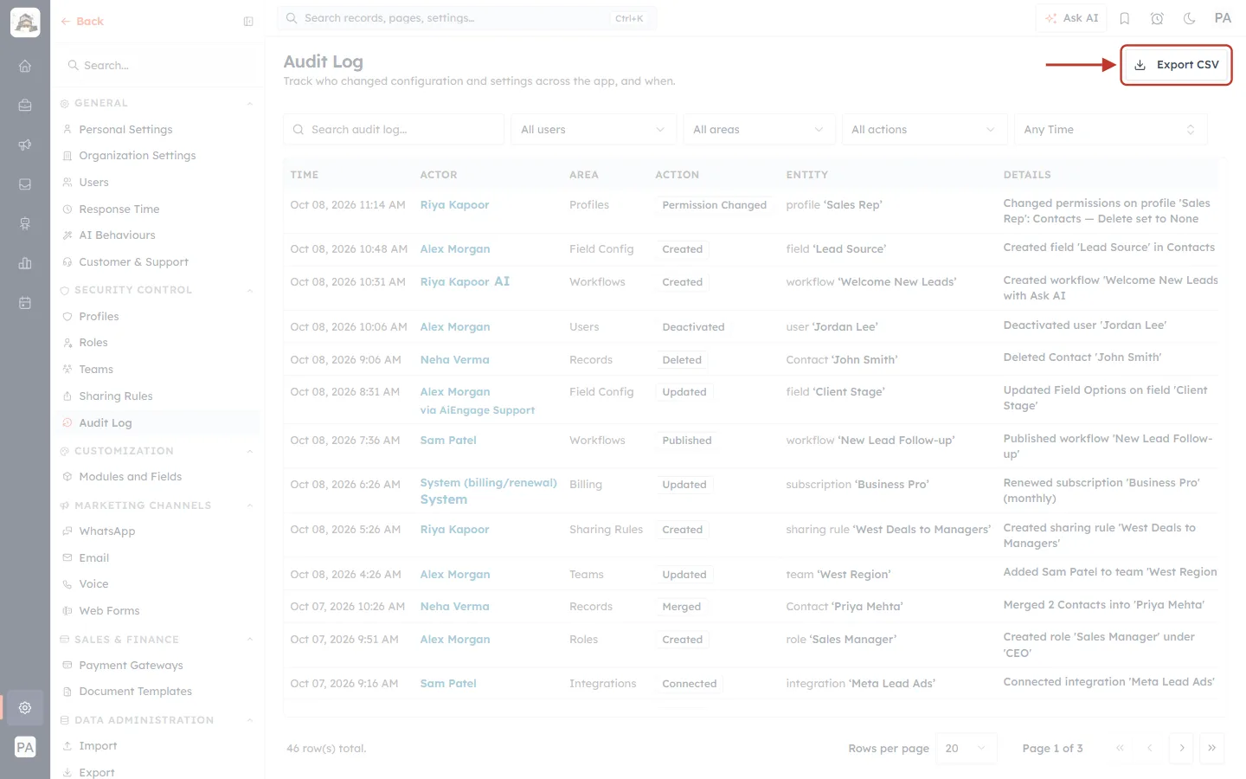Open Payment Gateways in sidebar
The height and width of the screenshot is (779, 1246).
click(x=131, y=666)
